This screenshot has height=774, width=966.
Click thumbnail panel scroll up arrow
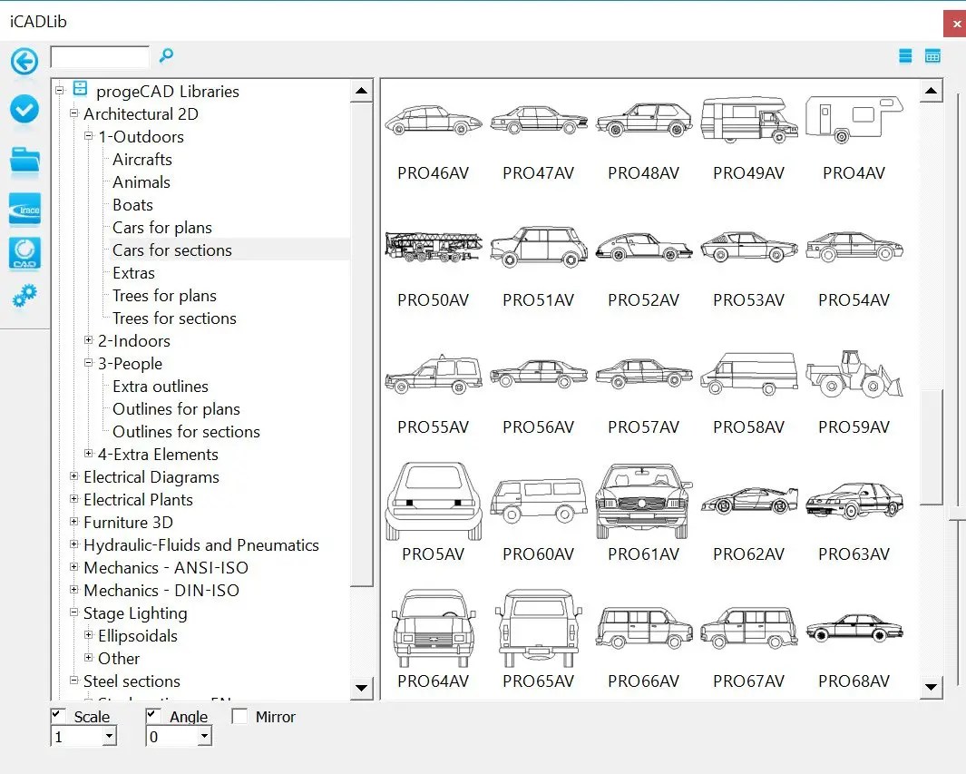(931, 91)
